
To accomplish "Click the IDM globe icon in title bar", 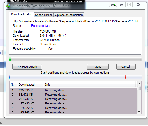I will pyautogui.click(x=8, y=6).
